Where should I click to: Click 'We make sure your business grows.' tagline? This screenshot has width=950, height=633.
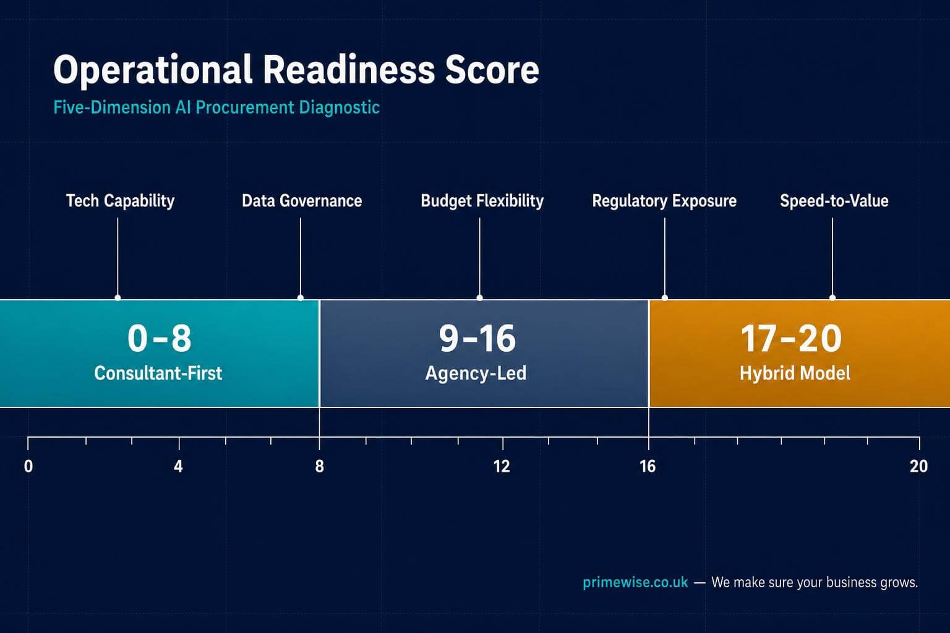click(x=815, y=582)
